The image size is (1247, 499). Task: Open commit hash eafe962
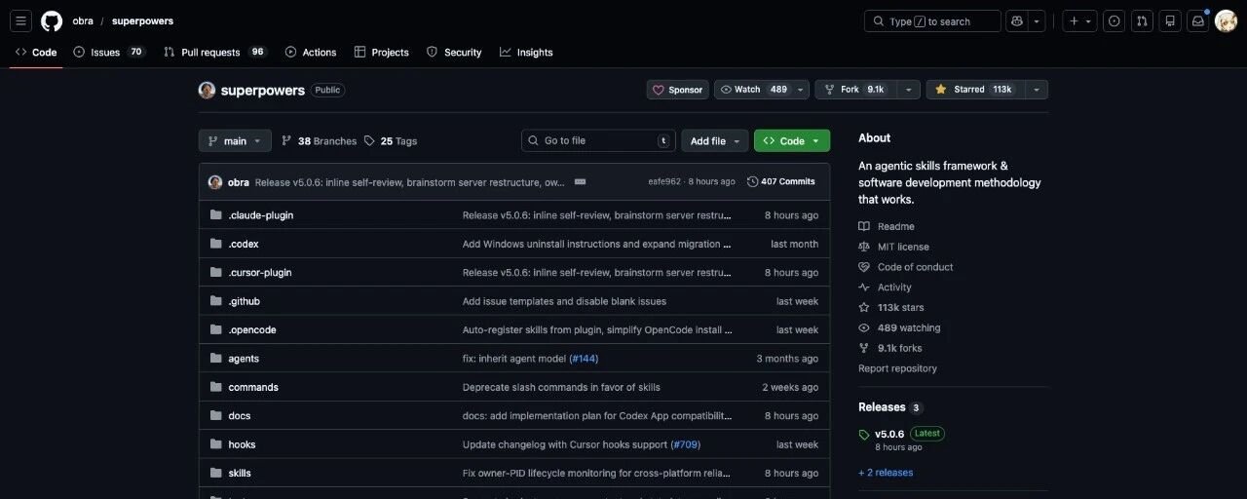click(x=664, y=182)
